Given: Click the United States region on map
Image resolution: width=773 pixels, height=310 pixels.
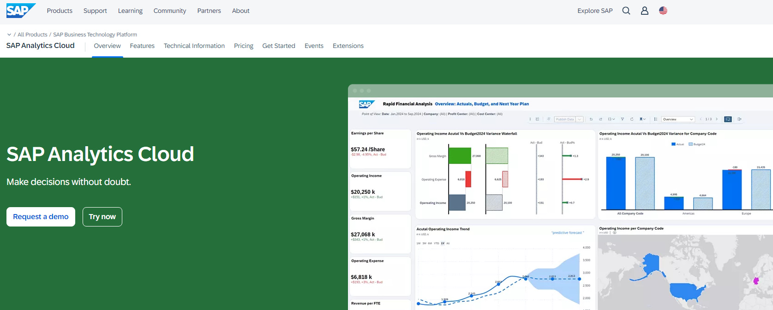Looking at the screenshot, I should 688,291.
